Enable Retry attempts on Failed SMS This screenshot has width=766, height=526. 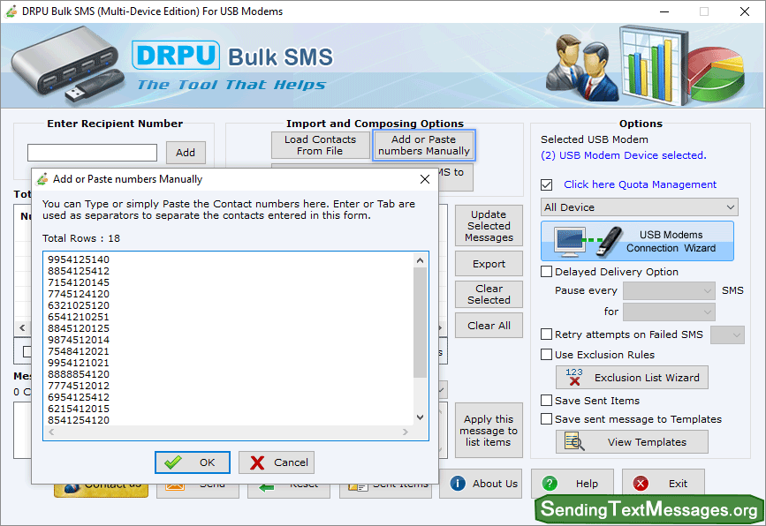pyautogui.click(x=547, y=334)
